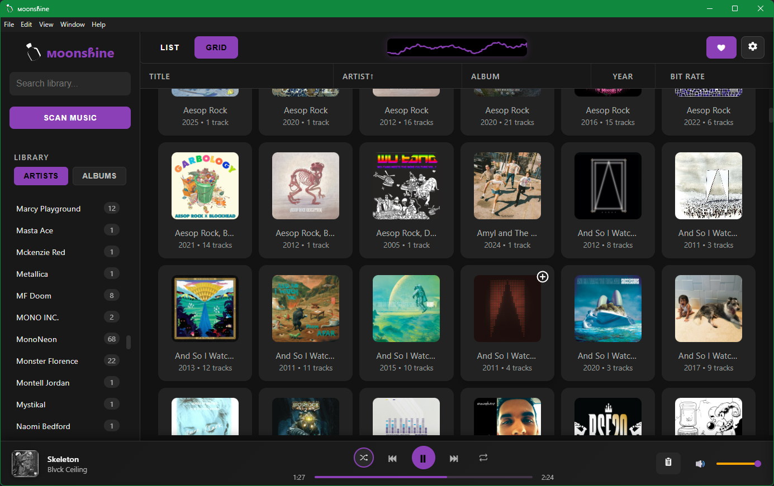This screenshot has width=774, height=486.
Task: Select Mckenzie Red artist
Action: (x=68, y=252)
